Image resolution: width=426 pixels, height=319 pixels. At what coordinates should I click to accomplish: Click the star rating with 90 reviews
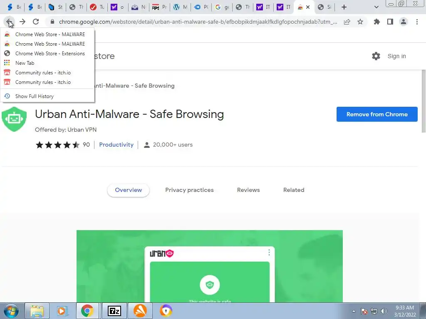(62, 145)
